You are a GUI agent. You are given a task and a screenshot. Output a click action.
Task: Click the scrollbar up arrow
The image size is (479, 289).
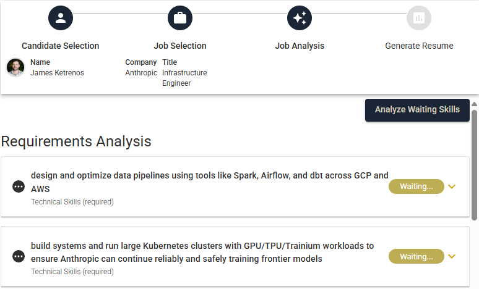[x=475, y=104]
